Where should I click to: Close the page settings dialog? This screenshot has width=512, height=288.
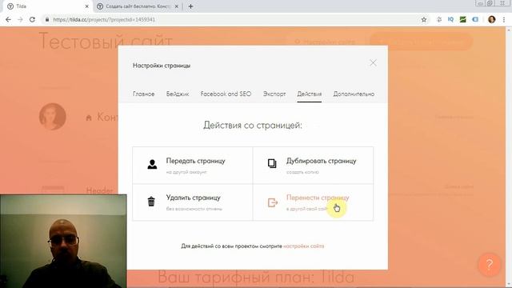tap(373, 62)
